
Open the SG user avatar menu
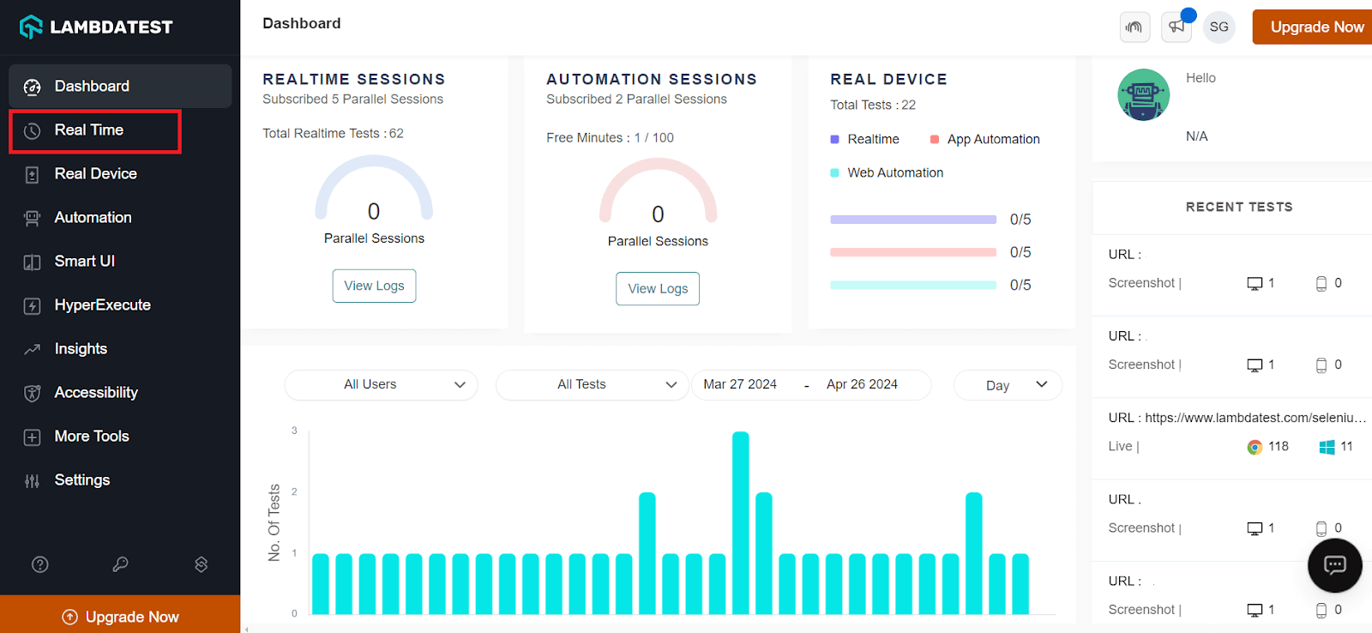pos(1219,27)
